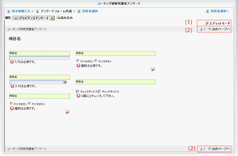Click bottom 次のページへ link text
The height and width of the screenshot is (156, 238).
tap(221, 149)
